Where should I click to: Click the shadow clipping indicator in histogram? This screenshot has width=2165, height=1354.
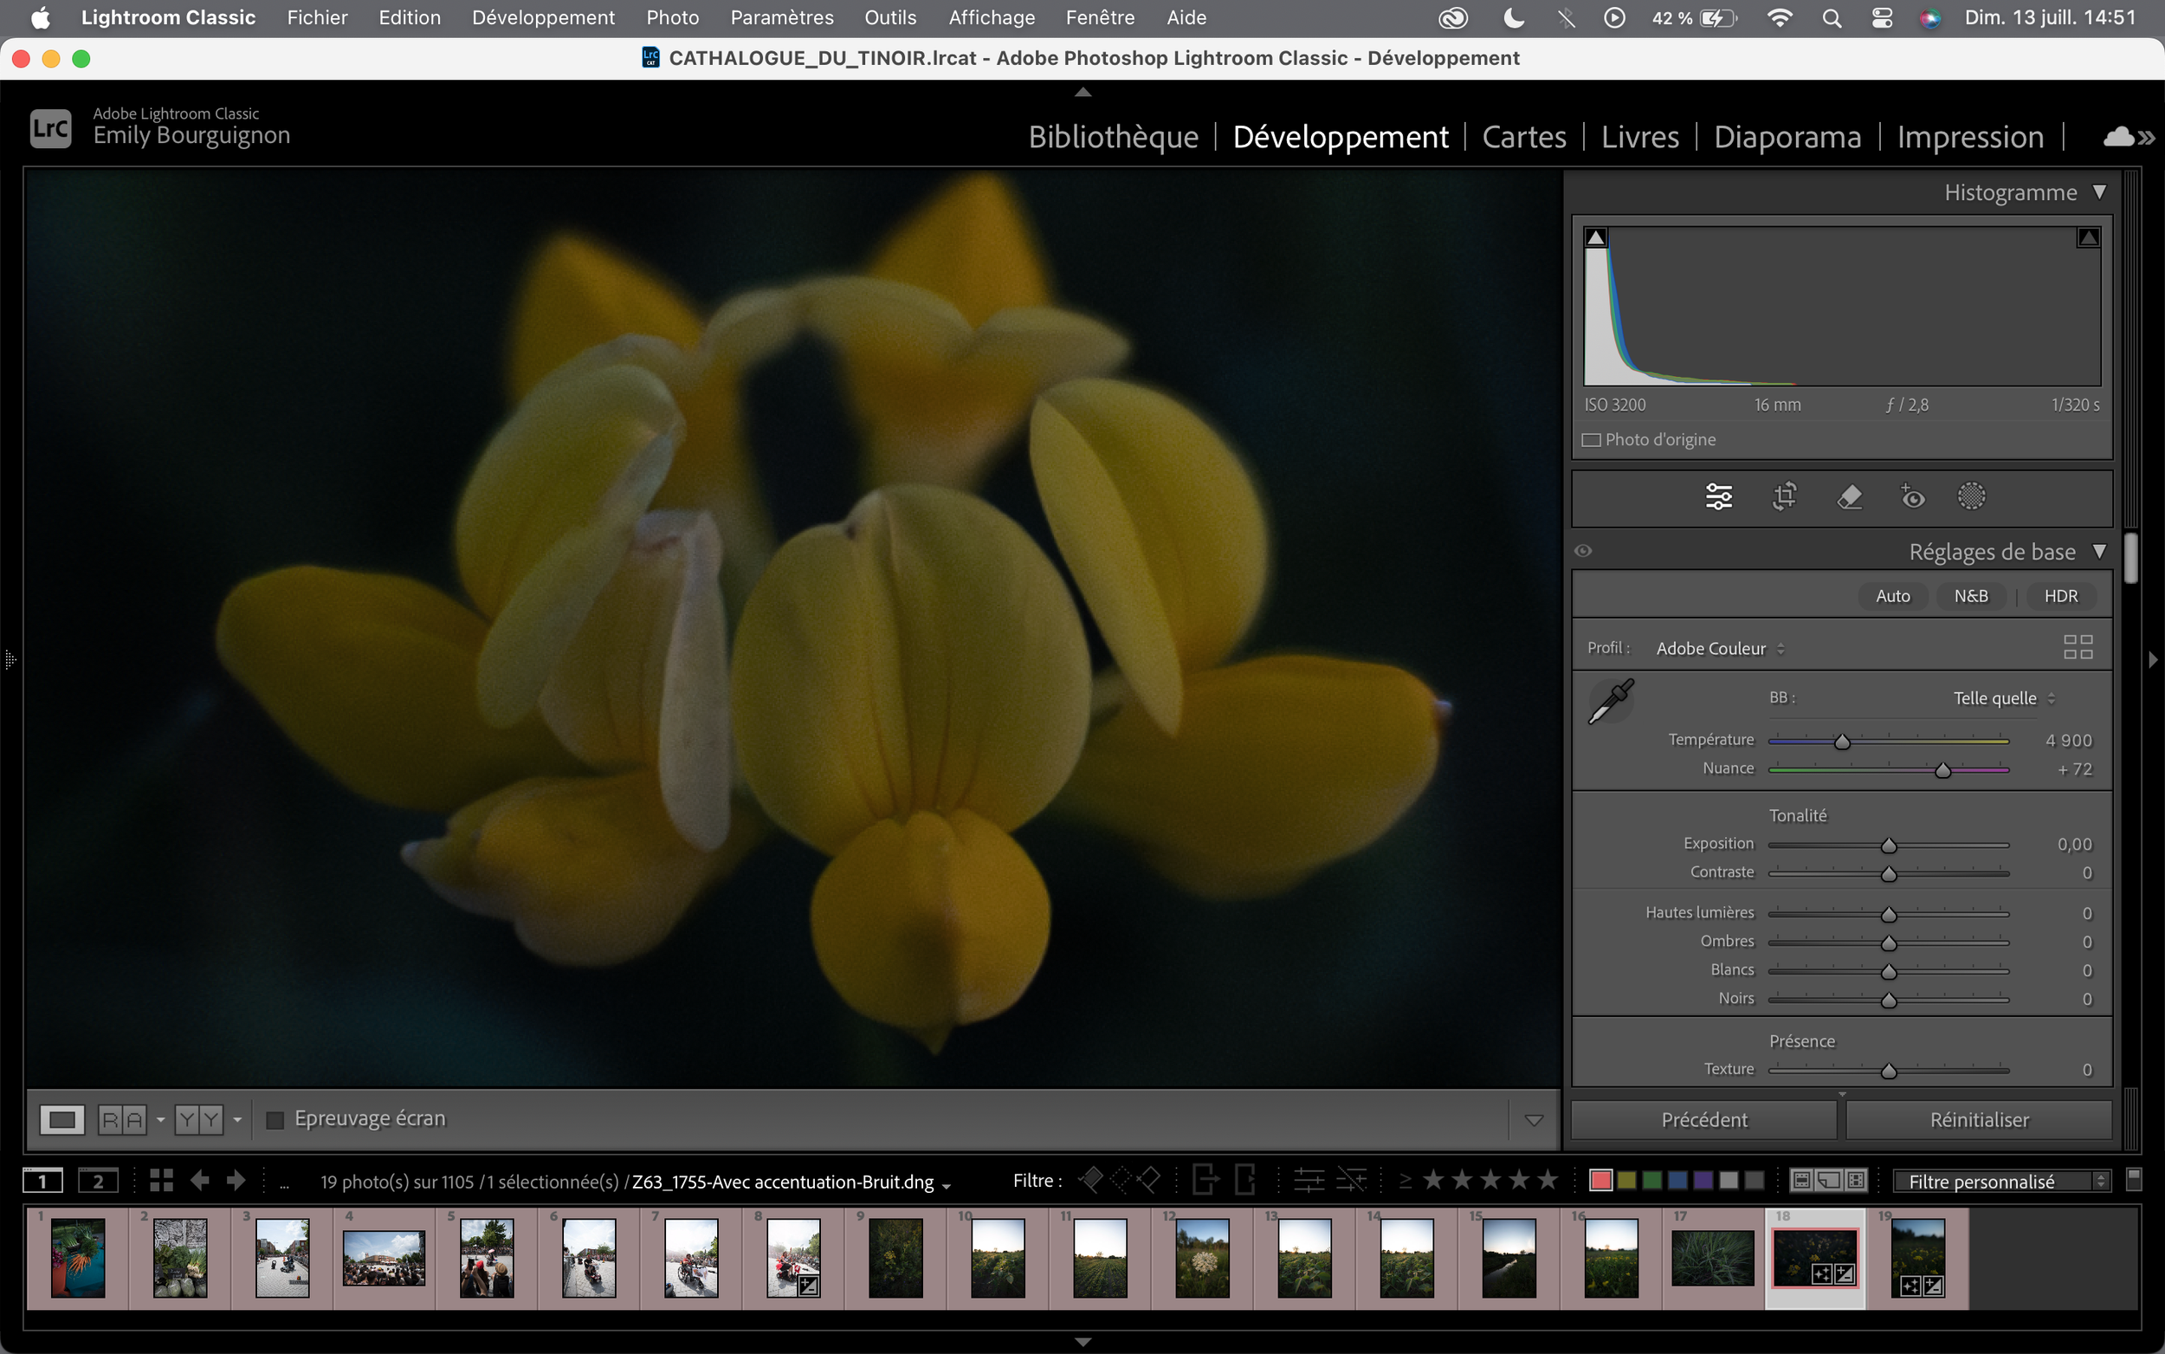point(1596,238)
